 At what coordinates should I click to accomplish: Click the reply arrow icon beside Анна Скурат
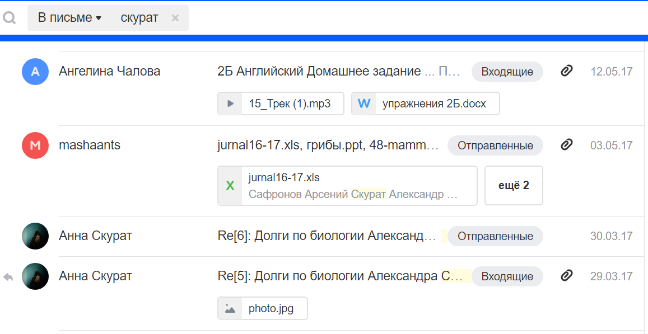(x=8, y=277)
